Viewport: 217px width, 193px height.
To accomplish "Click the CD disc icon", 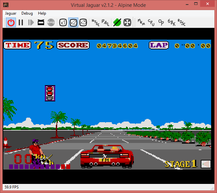I will (x=51, y=22).
